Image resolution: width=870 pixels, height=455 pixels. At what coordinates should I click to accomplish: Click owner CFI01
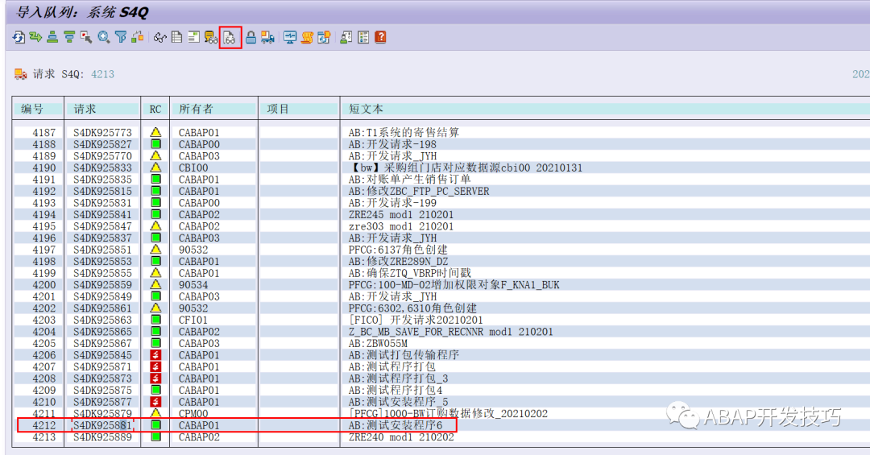[x=193, y=321]
